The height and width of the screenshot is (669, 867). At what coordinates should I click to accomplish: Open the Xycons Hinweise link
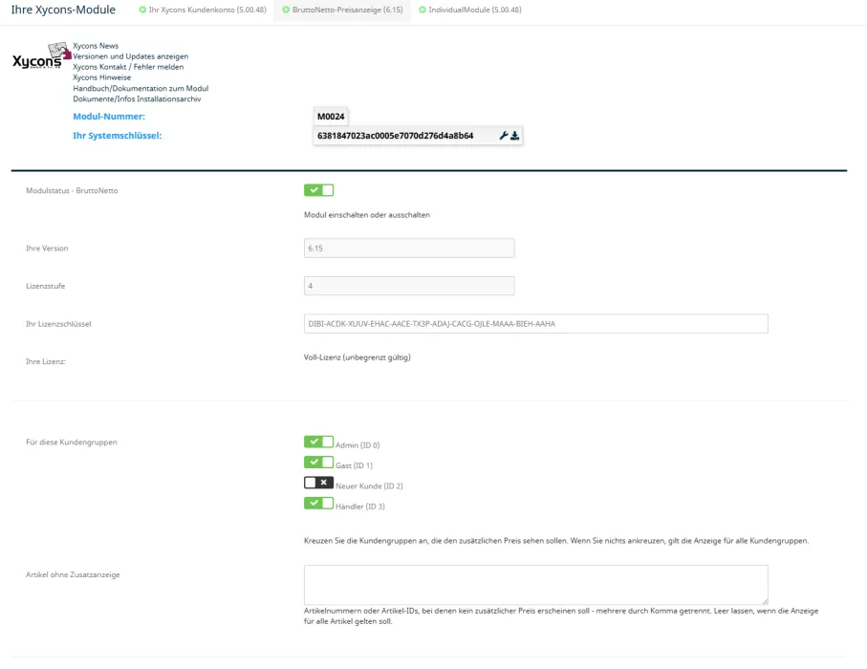point(101,77)
